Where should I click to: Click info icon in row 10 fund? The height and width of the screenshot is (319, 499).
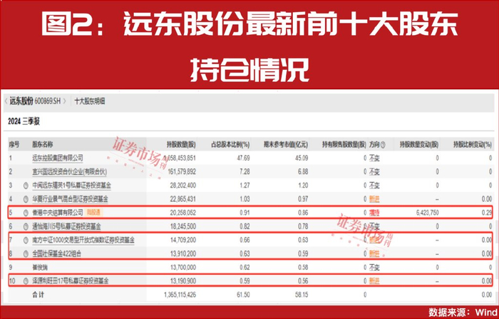[26, 280]
